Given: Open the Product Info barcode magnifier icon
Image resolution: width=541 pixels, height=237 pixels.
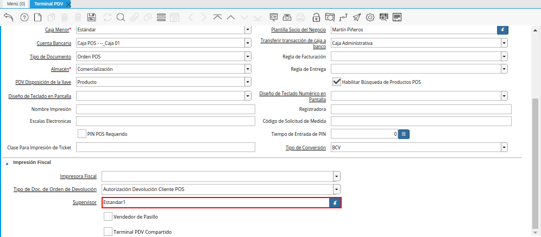Looking at the screenshot, I should click(x=383, y=17).
